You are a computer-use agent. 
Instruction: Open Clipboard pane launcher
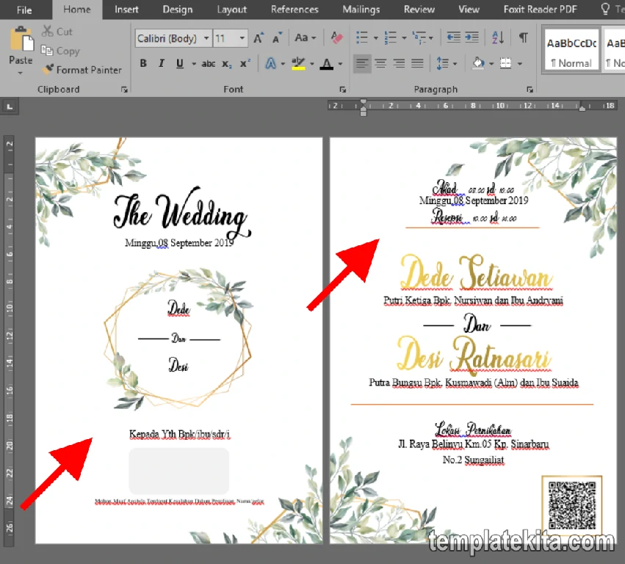[124, 90]
